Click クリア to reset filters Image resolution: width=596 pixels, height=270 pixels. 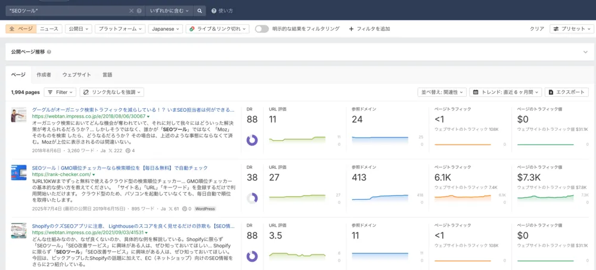[537, 29]
